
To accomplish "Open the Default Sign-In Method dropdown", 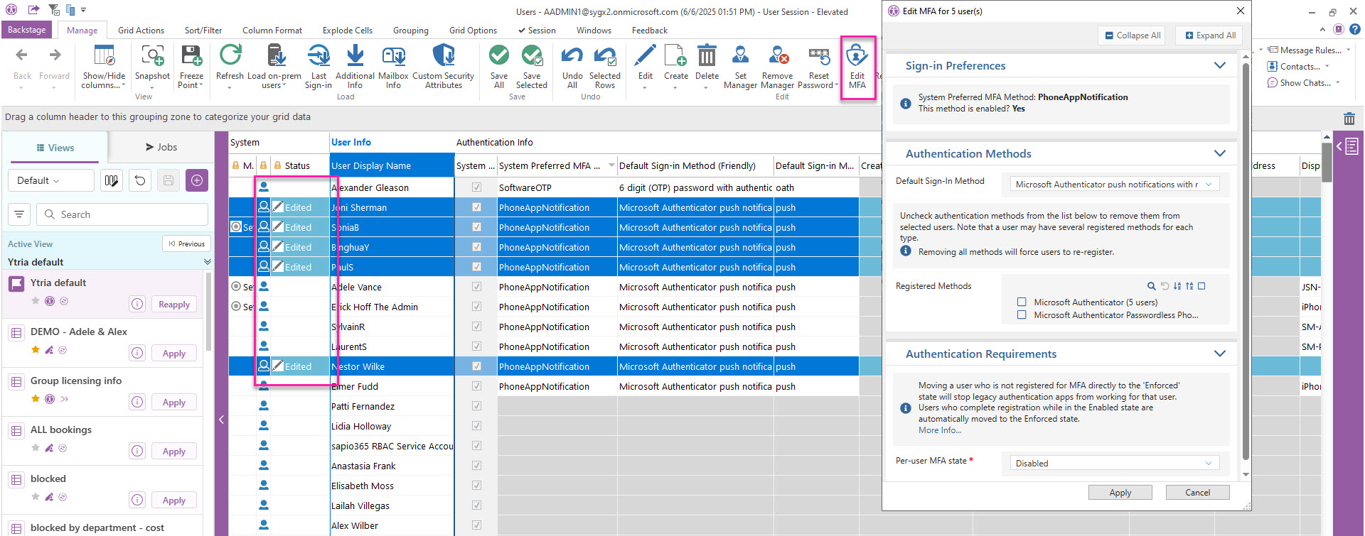I will point(1114,185).
